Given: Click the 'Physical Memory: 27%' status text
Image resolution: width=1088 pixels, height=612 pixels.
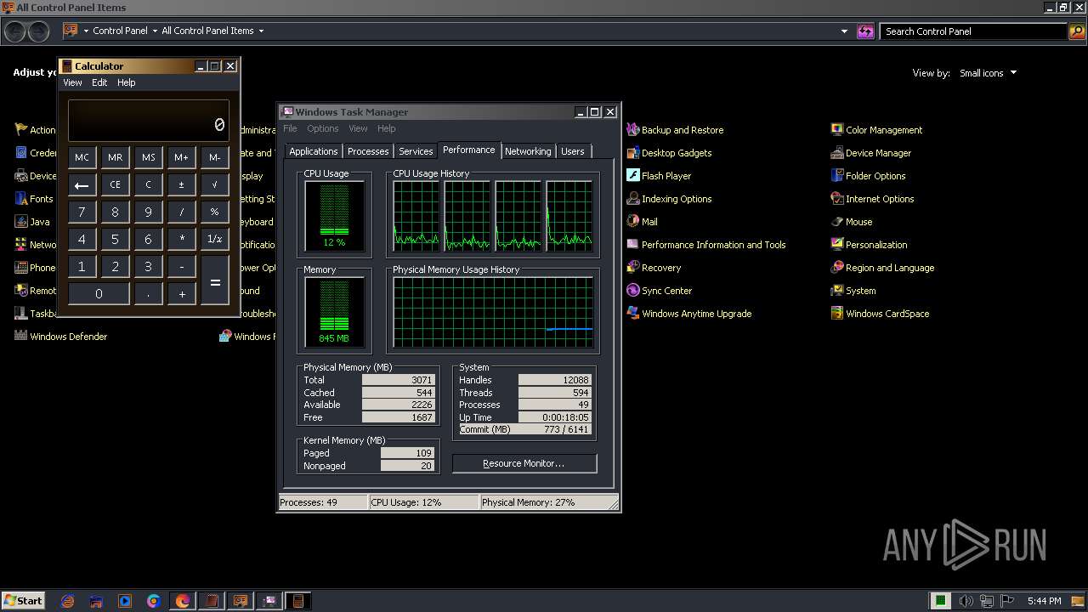Looking at the screenshot, I should pyautogui.click(x=529, y=502).
